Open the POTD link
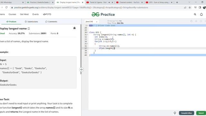This screenshot has height=116, width=206. pyautogui.click(x=47, y=14)
